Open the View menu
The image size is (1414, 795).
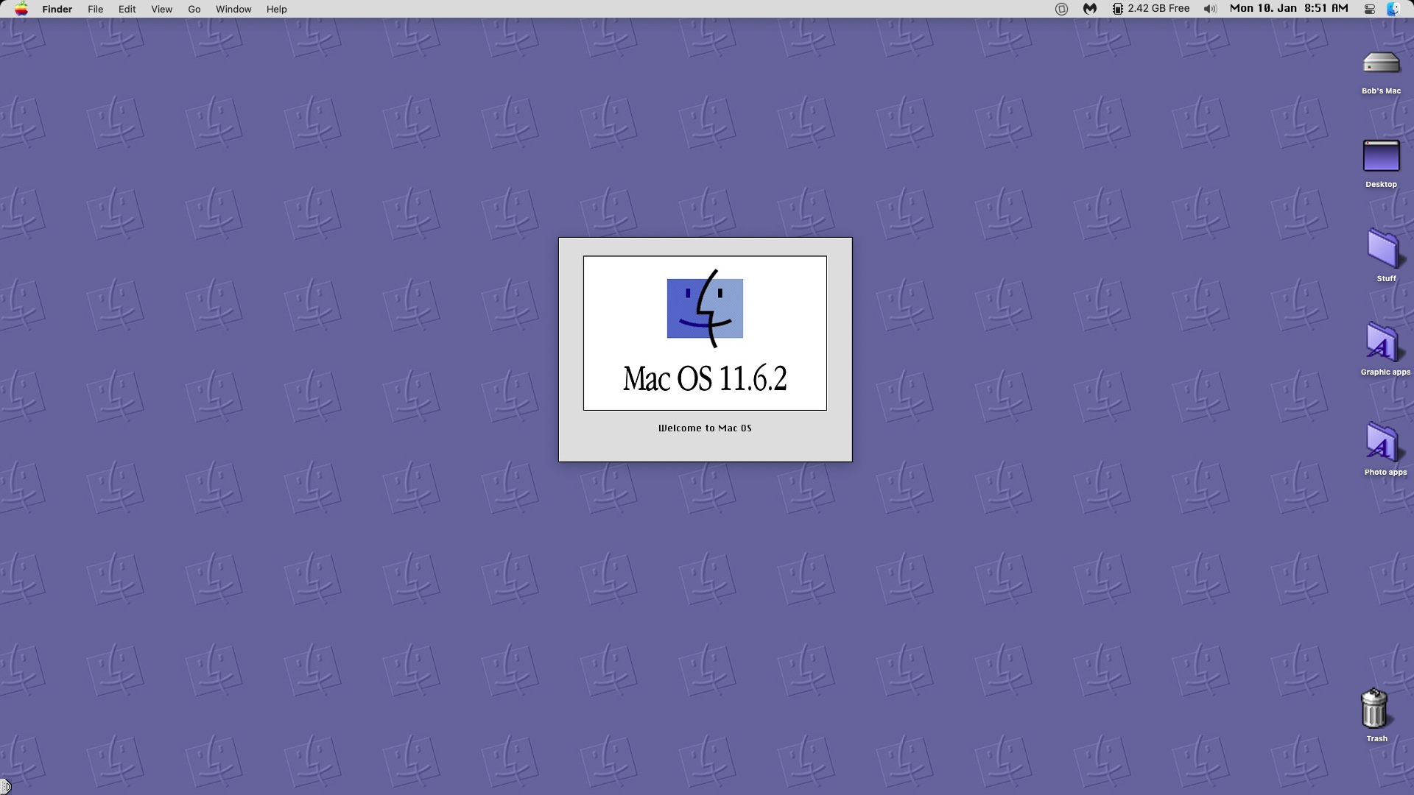(x=161, y=9)
